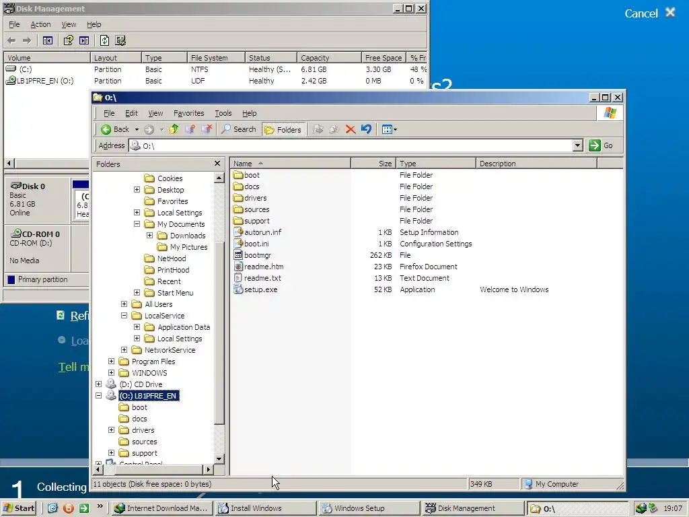Click the Go button beside the address bar

pos(601,145)
